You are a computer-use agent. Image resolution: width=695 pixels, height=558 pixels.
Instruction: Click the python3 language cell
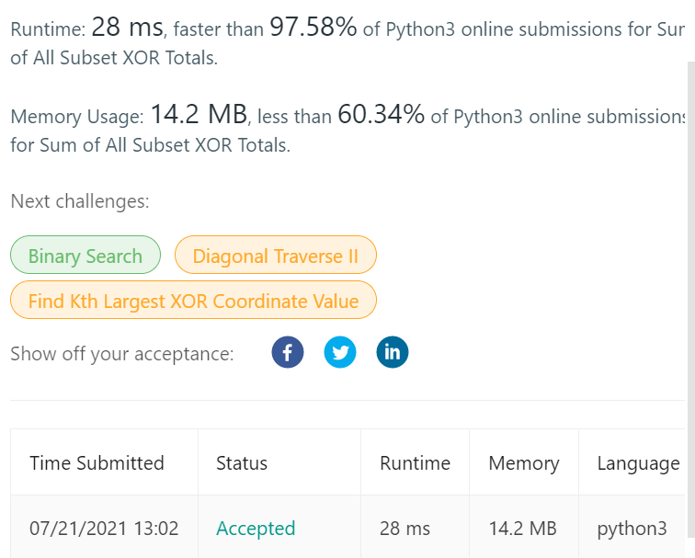click(x=632, y=530)
